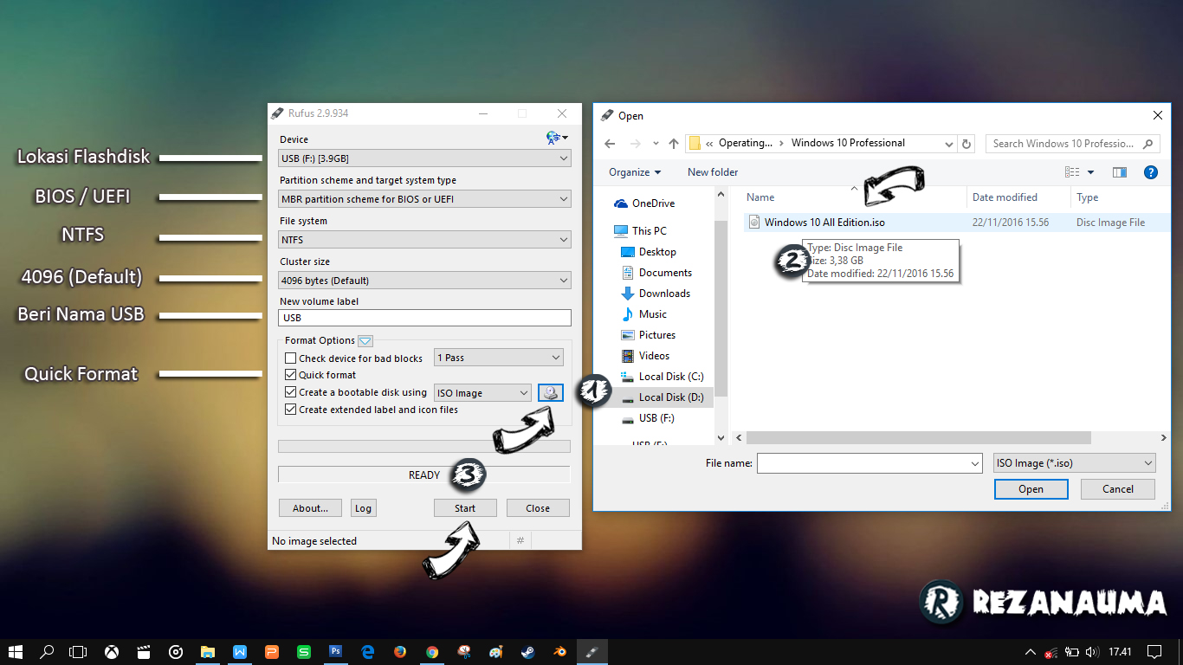Open the File system NTFS dropdown
This screenshot has height=665, width=1183.
point(425,240)
